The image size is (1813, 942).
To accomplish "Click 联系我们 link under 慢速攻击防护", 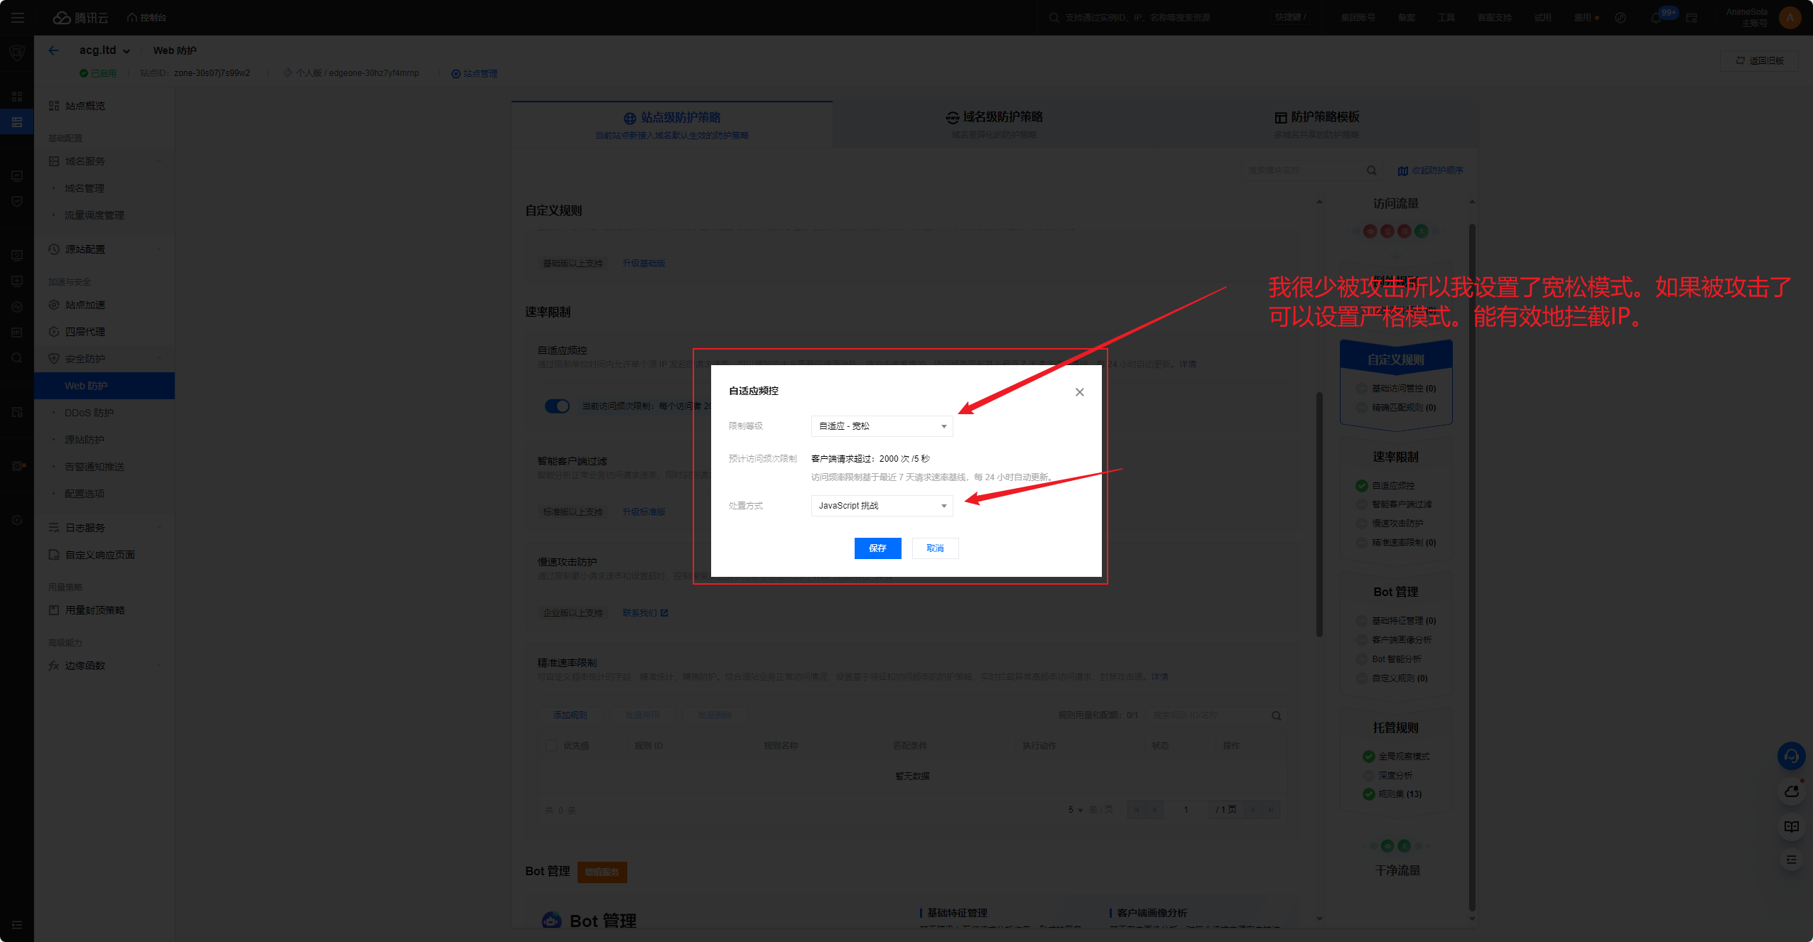I will click(x=645, y=613).
